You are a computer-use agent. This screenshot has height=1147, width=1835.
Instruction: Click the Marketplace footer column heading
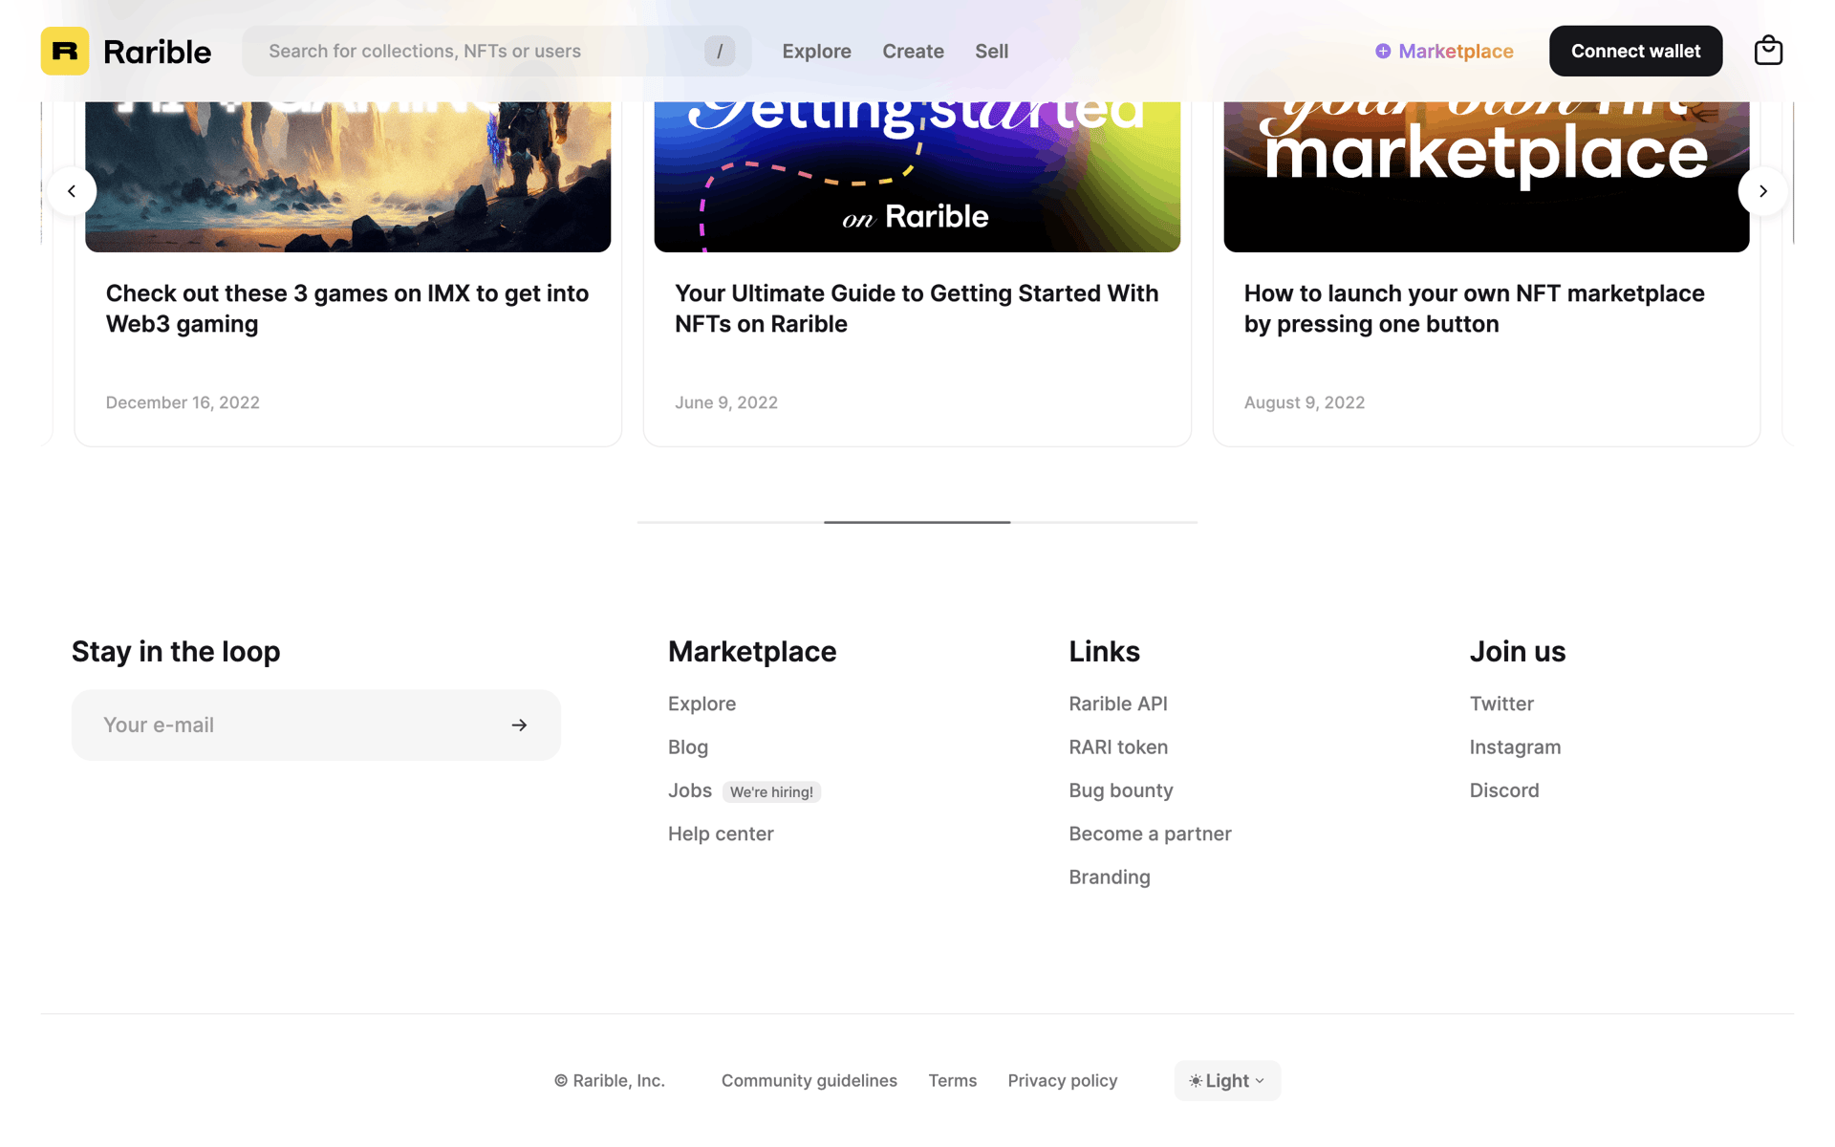point(752,652)
